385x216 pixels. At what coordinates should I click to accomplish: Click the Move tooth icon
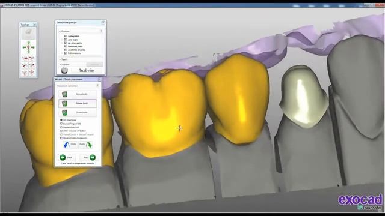[64, 94]
